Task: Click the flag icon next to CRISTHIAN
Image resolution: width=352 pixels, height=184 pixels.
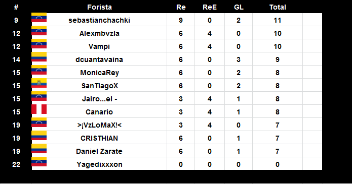Action: [39, 135]
